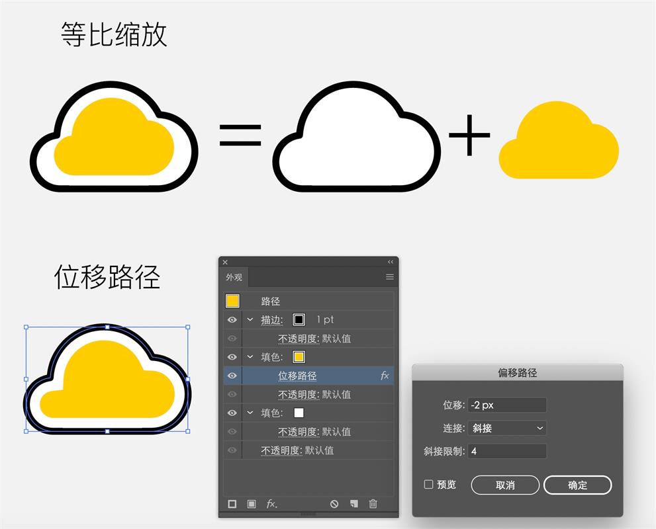
Task: Click the Duplicate Selected Item icon
Action: (355, 503)
